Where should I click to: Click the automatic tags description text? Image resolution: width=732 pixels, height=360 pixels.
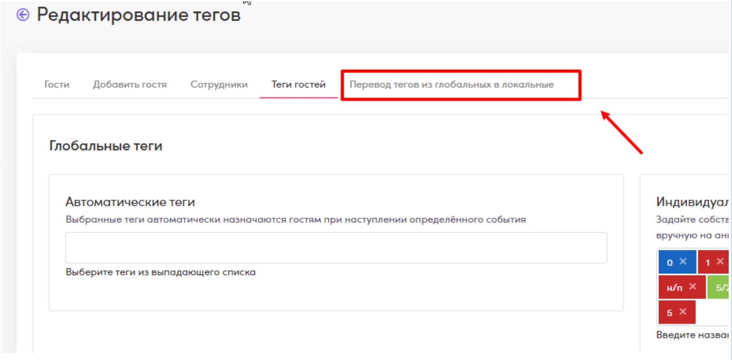tap(296, 220)
